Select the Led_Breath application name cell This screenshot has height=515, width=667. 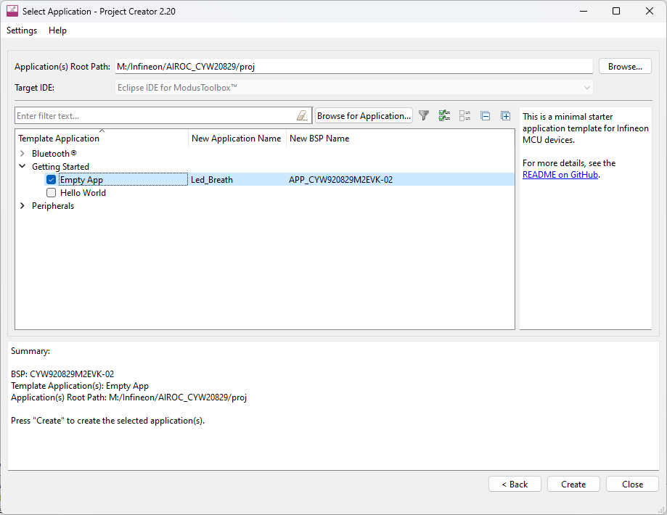click(212, 180)
